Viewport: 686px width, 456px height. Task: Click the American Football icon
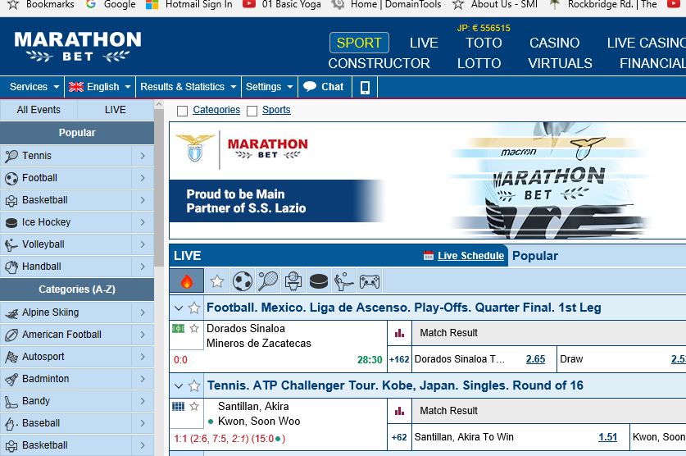click(11, 335)
